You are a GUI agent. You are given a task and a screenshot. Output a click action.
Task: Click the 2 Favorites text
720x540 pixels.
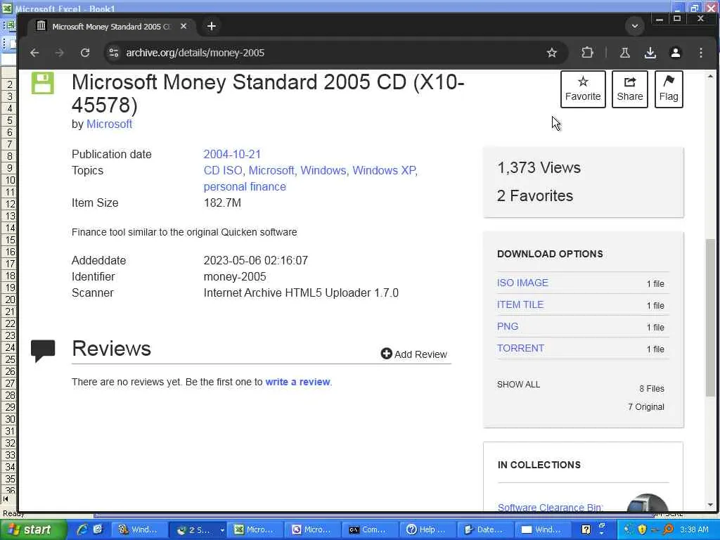[x=535, y=195]
